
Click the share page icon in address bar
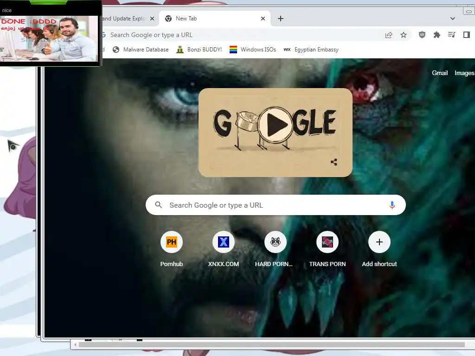pos(389,35)
